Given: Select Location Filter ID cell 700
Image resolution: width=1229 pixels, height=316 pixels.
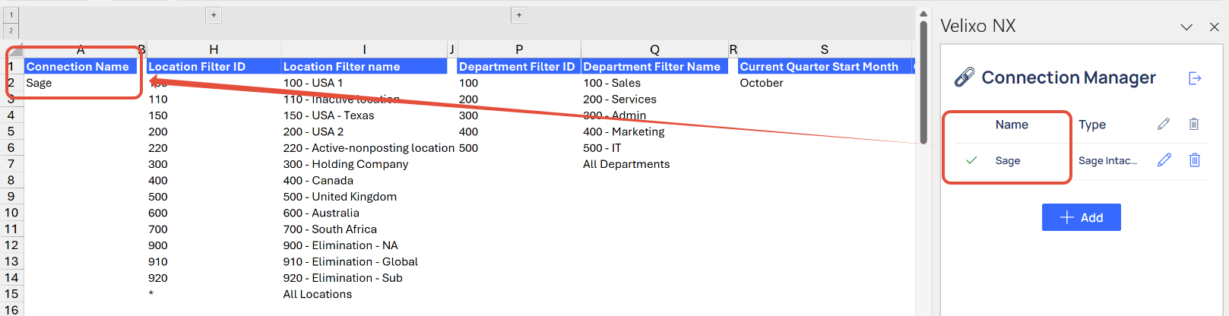Looking at the screenshot, I should click(x=214, y=229).
